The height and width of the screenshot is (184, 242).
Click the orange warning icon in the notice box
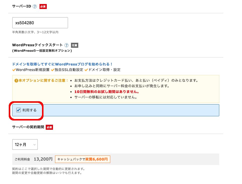coord(16,80)
